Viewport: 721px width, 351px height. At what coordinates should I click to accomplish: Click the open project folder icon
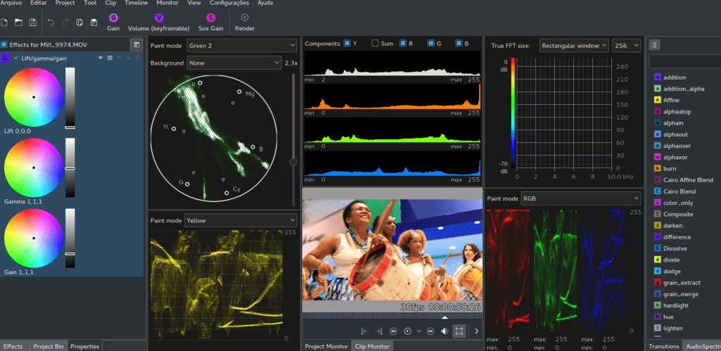tap(19, 23)
